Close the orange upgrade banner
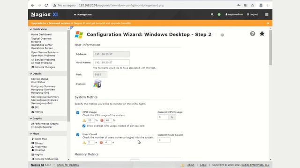The width and height of the screenshot is (300, 168). pos(268,23)
